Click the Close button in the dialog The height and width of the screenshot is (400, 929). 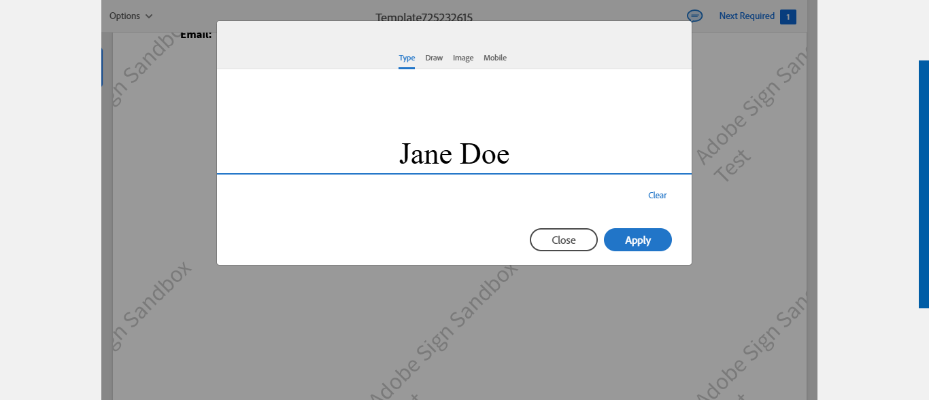point(564,240)
